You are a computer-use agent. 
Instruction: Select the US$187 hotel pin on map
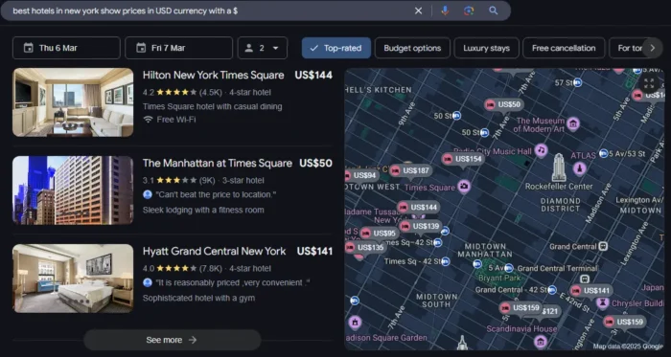pyautogui.click(x=410, y=170)
